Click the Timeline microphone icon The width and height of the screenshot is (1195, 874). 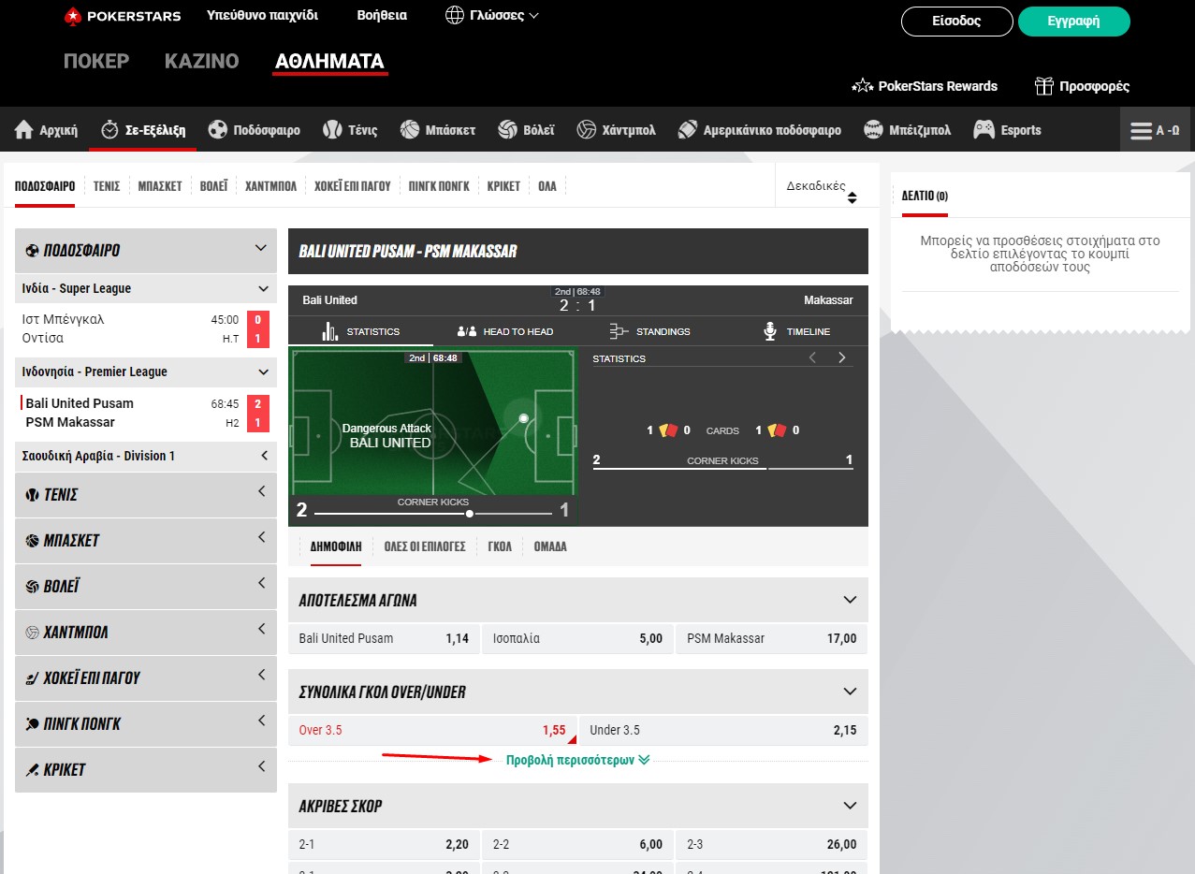770,331
